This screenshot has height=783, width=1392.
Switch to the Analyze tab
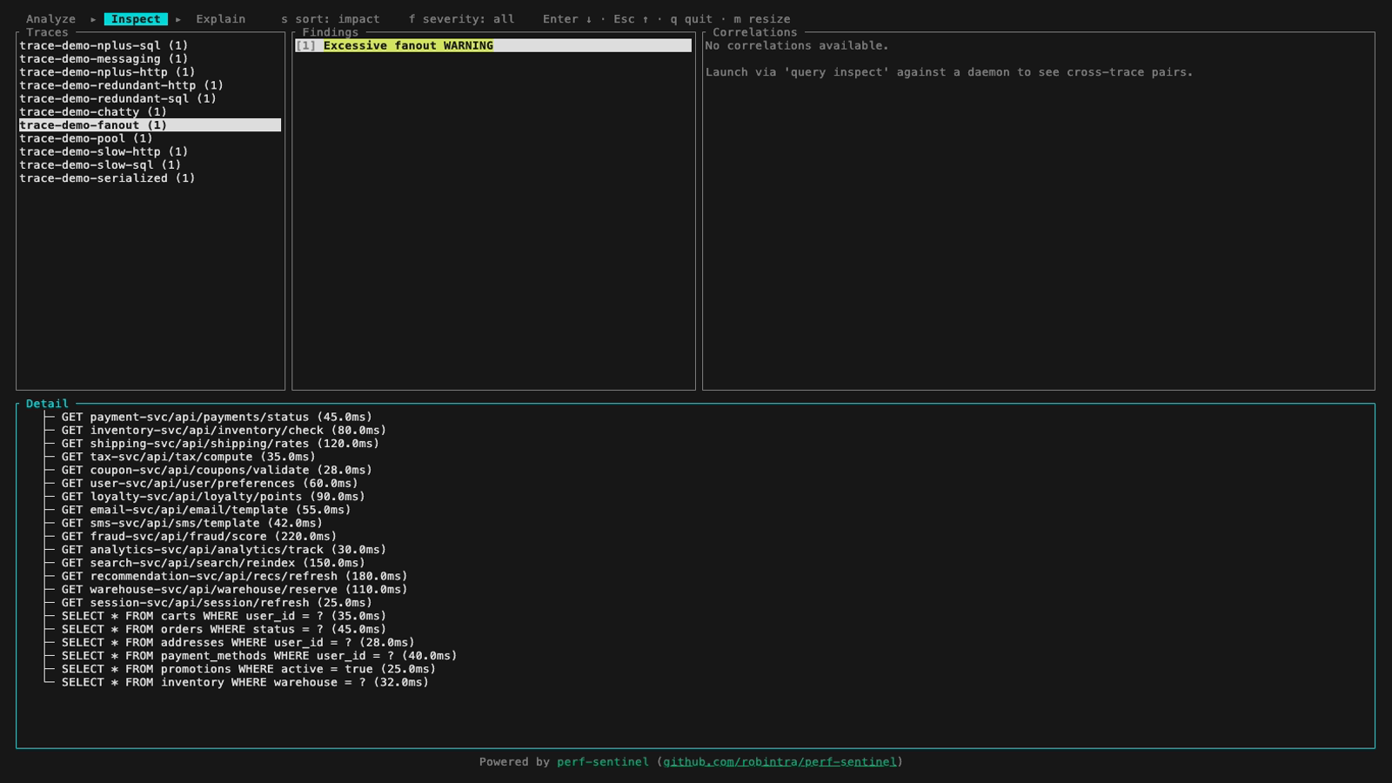pos(50,19)
